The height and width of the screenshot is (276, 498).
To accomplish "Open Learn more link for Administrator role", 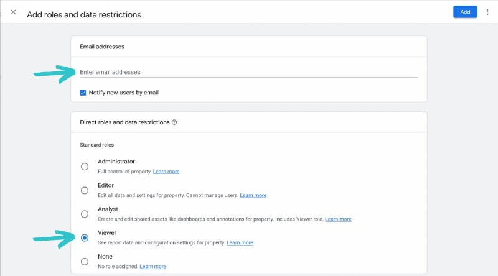I will (166, 172).
